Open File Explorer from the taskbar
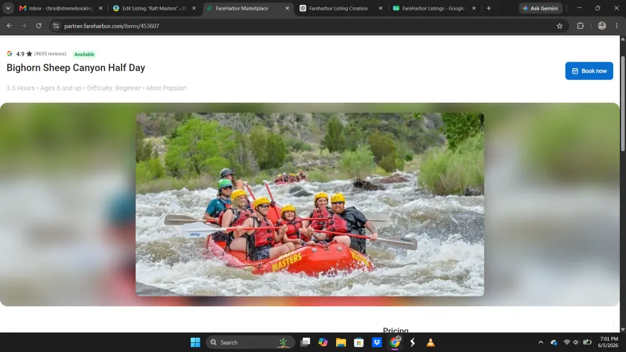Image resolution: width=626 pixels, height=352 pixels. coord(341,342)
